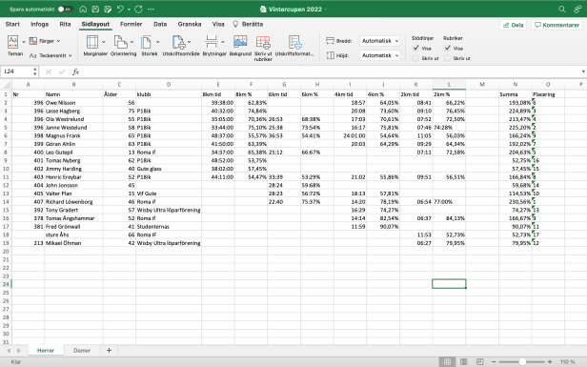
Task: Click the Dela share button
Action: [x=513, y=25]
